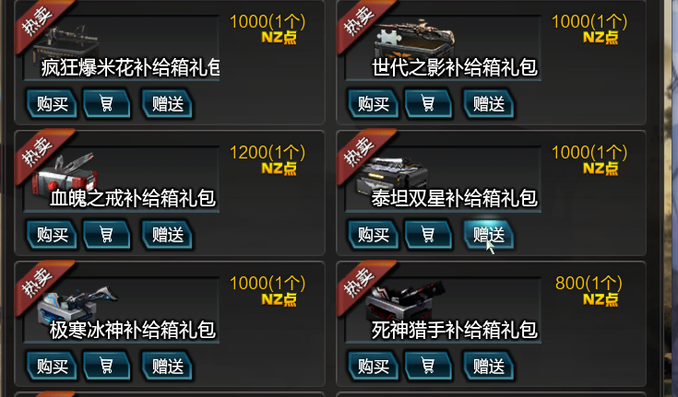
Task: Add 疯狂爆米花补给箱礼包 to shopping cart
Action: 106,104
